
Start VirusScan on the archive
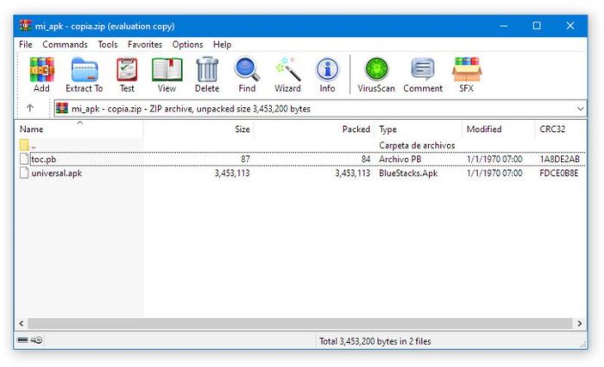(x=376, y=74)
